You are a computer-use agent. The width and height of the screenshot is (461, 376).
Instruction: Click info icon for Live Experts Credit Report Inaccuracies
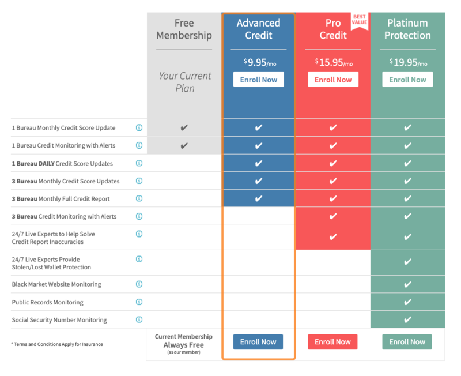click(x=139, y=234)
